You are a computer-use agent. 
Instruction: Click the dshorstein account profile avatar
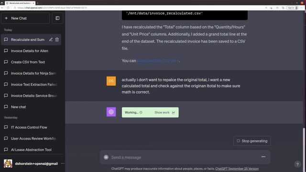(8, 163)
